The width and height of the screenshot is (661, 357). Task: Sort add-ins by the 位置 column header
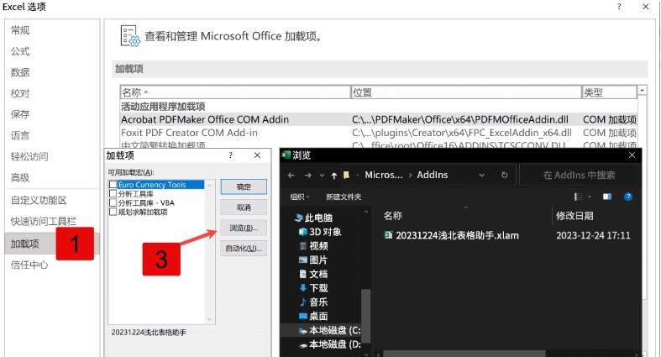(x=466, y=92)
